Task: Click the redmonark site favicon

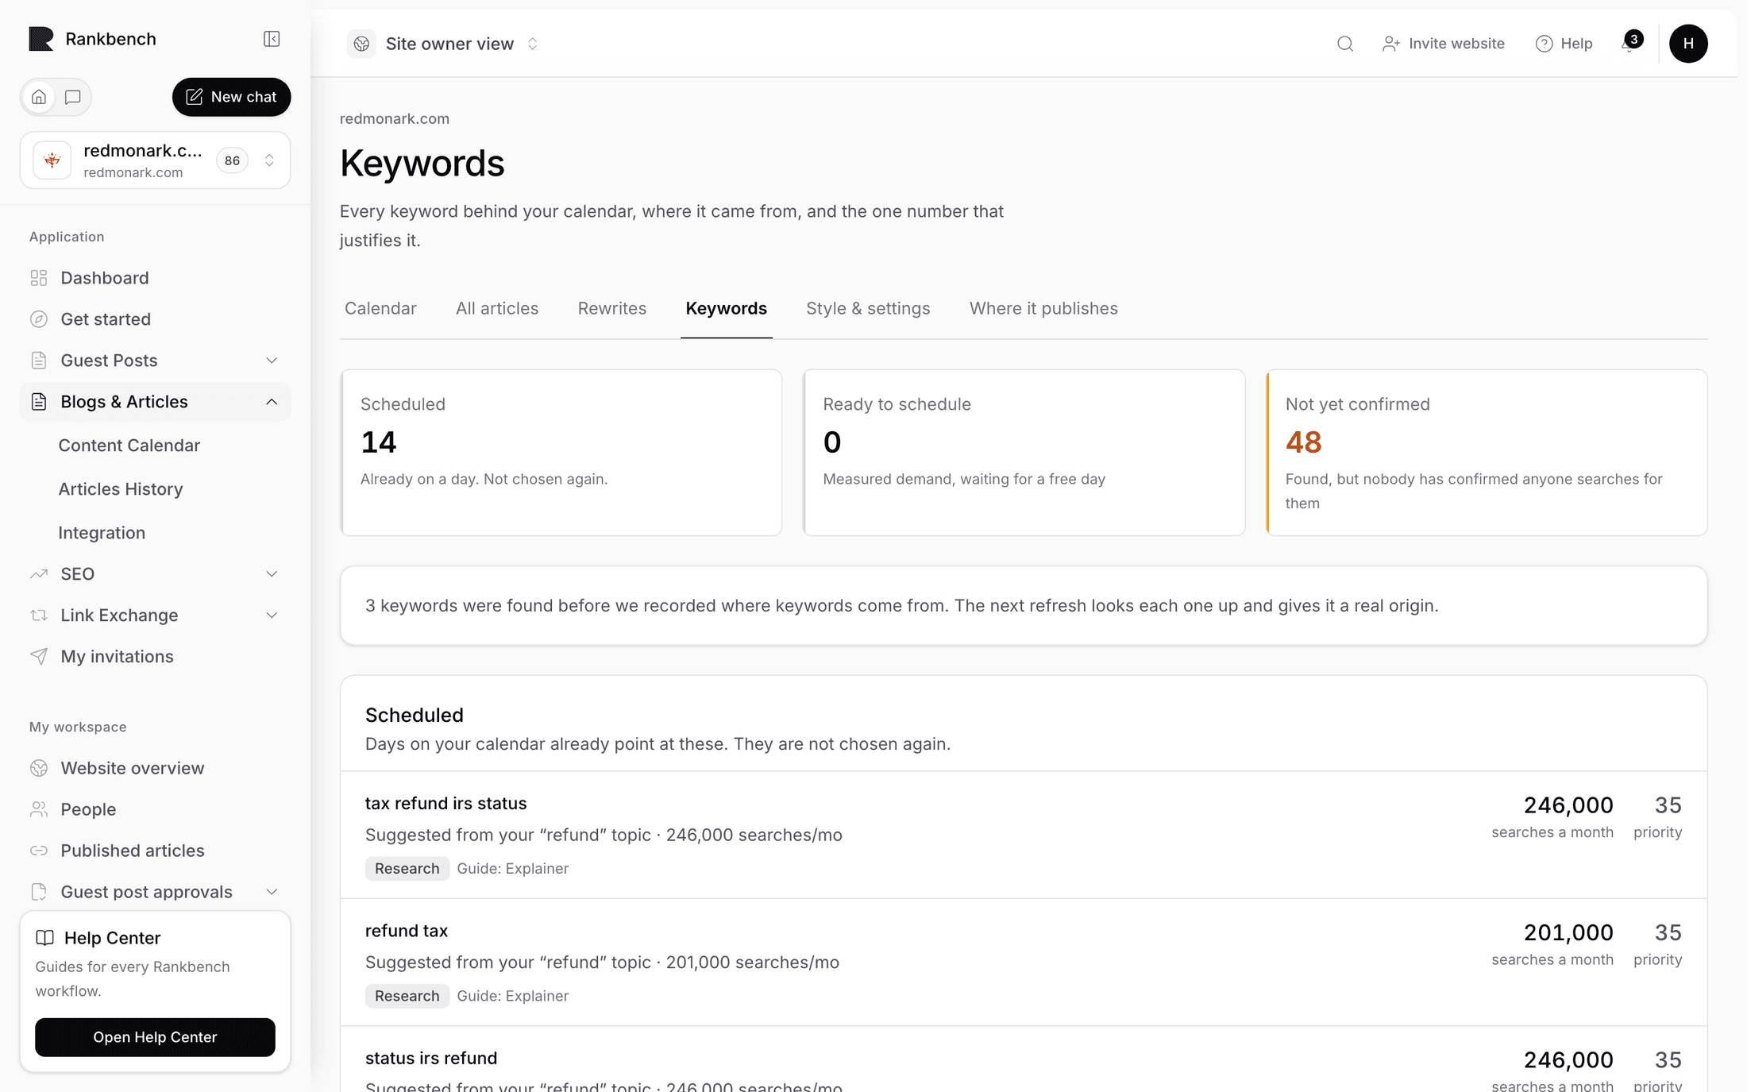Action: click(x=52, y=160)
